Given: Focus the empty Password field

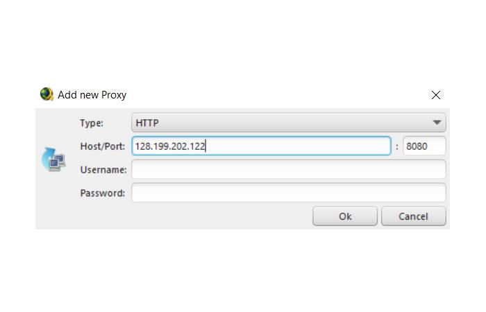Looking at the screenshot, I should 289,193.
